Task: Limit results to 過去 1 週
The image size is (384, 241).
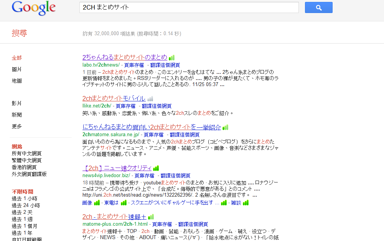Action: (22, 219)
